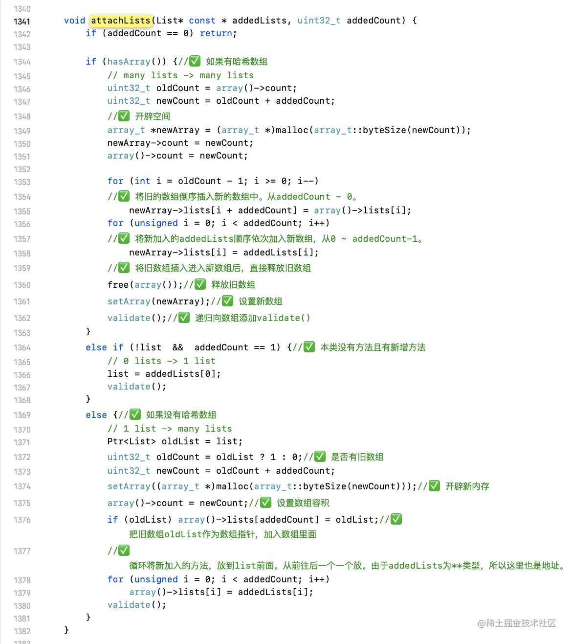Screen dimensions: 572x644
Task: Click the checkmark beside validate() on line 1362
Action: 184,318
